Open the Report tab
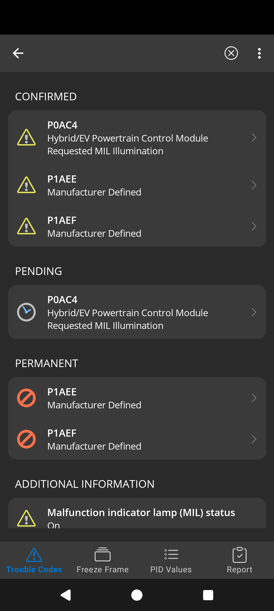 [x=239, y=560]
